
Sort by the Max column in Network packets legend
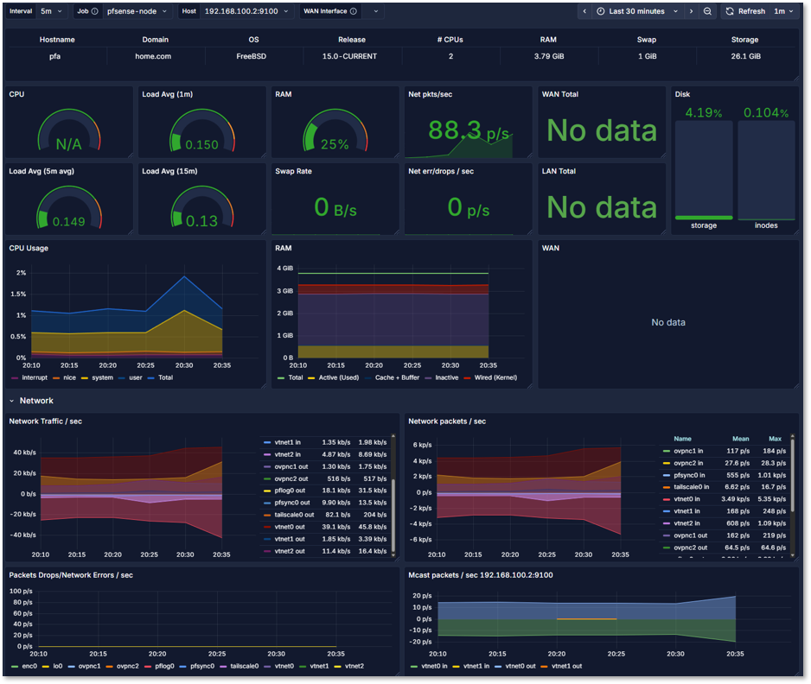point(775,438)
